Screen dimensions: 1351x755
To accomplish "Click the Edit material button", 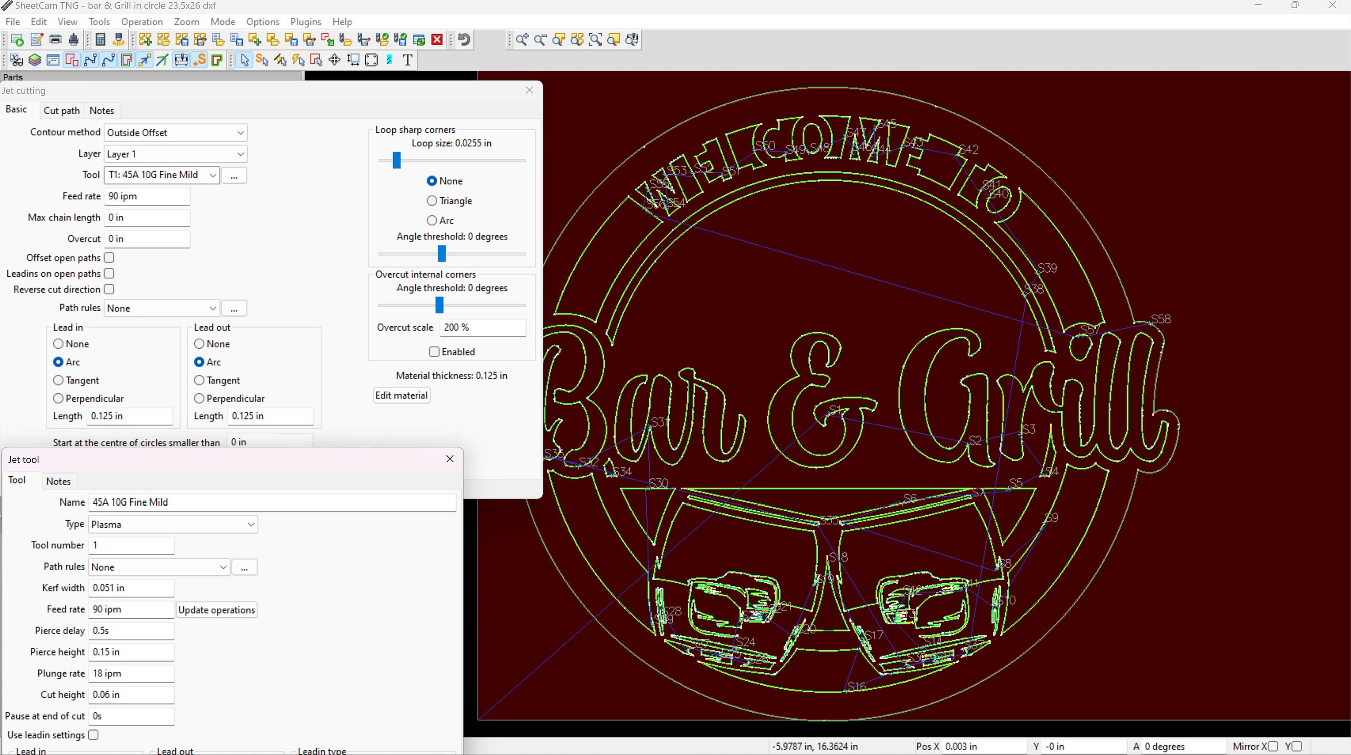I will click(x=401, y=395).
